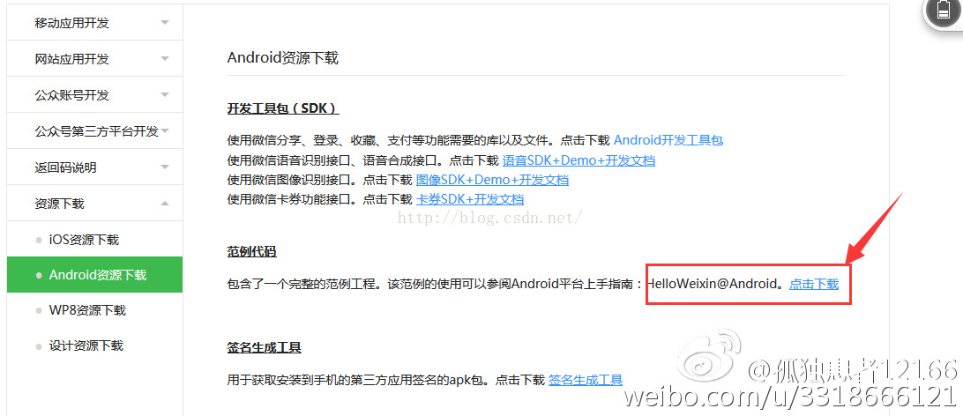Screen dimensions: 963x416
Task: Click the 点击下载 sample code link
Action: point(814,284)
